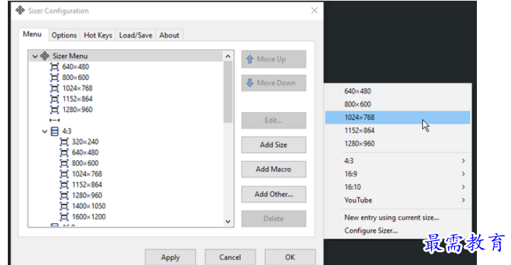Screen dimensions: 511x265
Task: Select the separator entry icon in tree
Action: (x=55, y=120)
